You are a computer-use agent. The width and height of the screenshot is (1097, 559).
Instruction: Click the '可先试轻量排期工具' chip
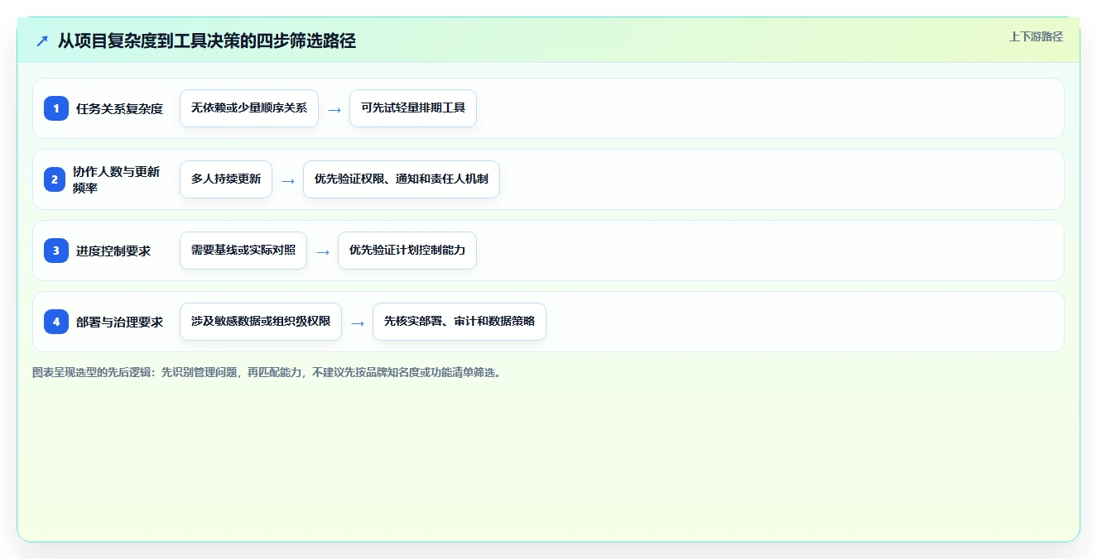(413, 108)
